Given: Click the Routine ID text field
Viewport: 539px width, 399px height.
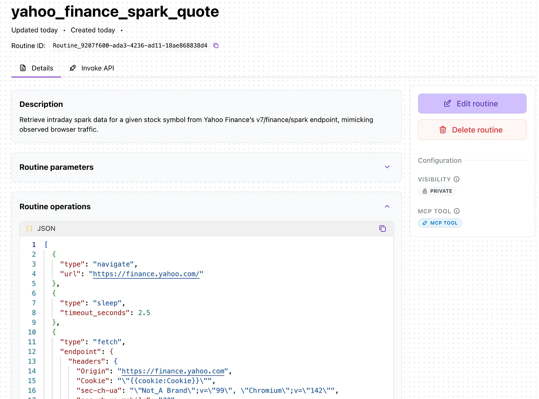Looking at the screenshot, I should (130, 45).
